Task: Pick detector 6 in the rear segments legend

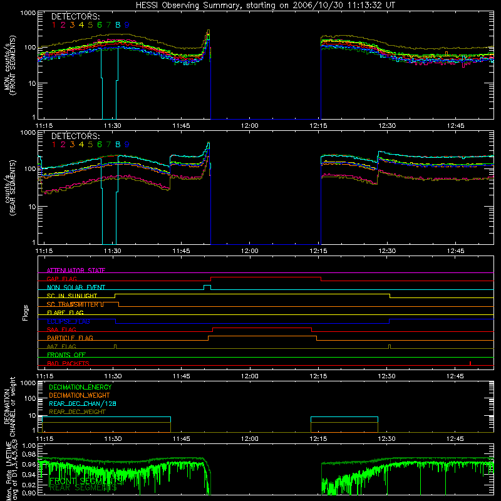Action: point(100,145)
